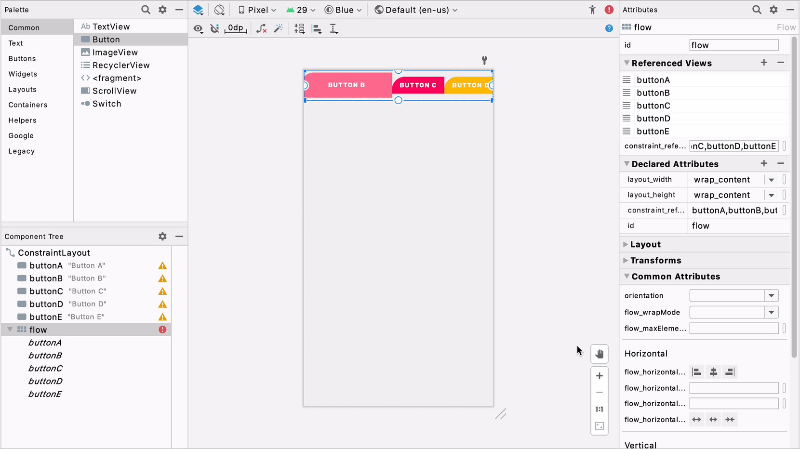
Task: Reset zoom to 1:1
Action: 600,409
